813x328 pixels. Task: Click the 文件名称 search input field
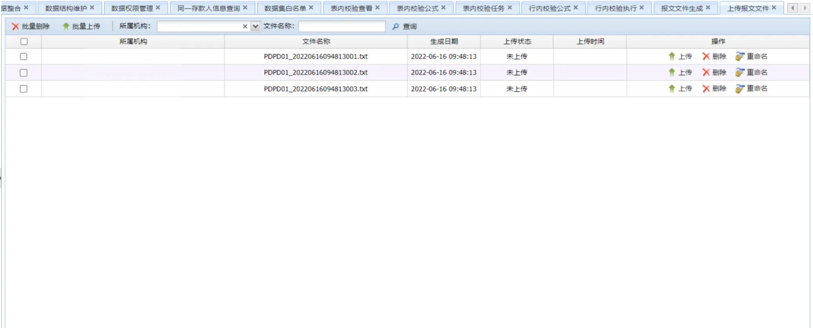[x=341, y=26]
